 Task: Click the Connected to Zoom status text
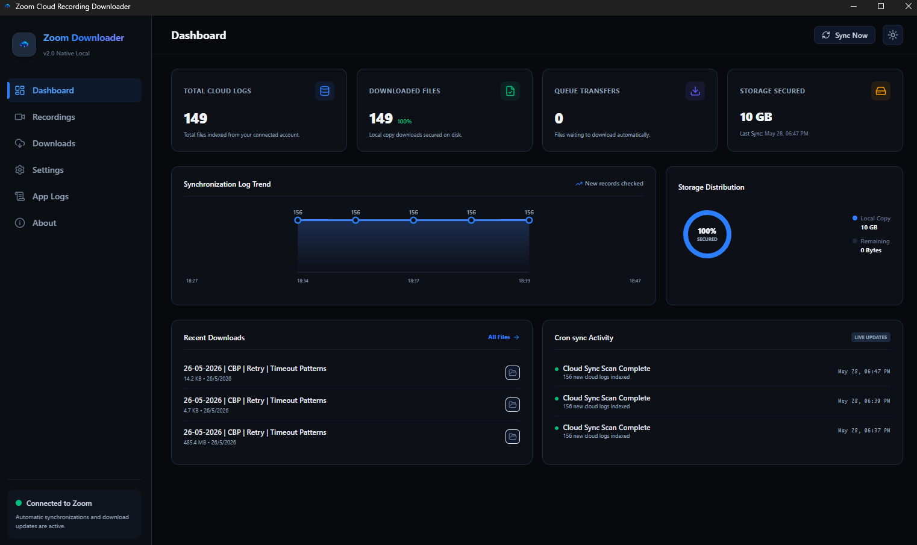click(59, 503)
